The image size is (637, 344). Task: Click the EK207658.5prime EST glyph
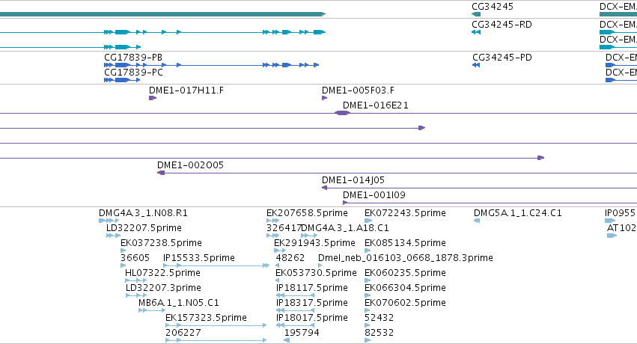coord(272,221)
